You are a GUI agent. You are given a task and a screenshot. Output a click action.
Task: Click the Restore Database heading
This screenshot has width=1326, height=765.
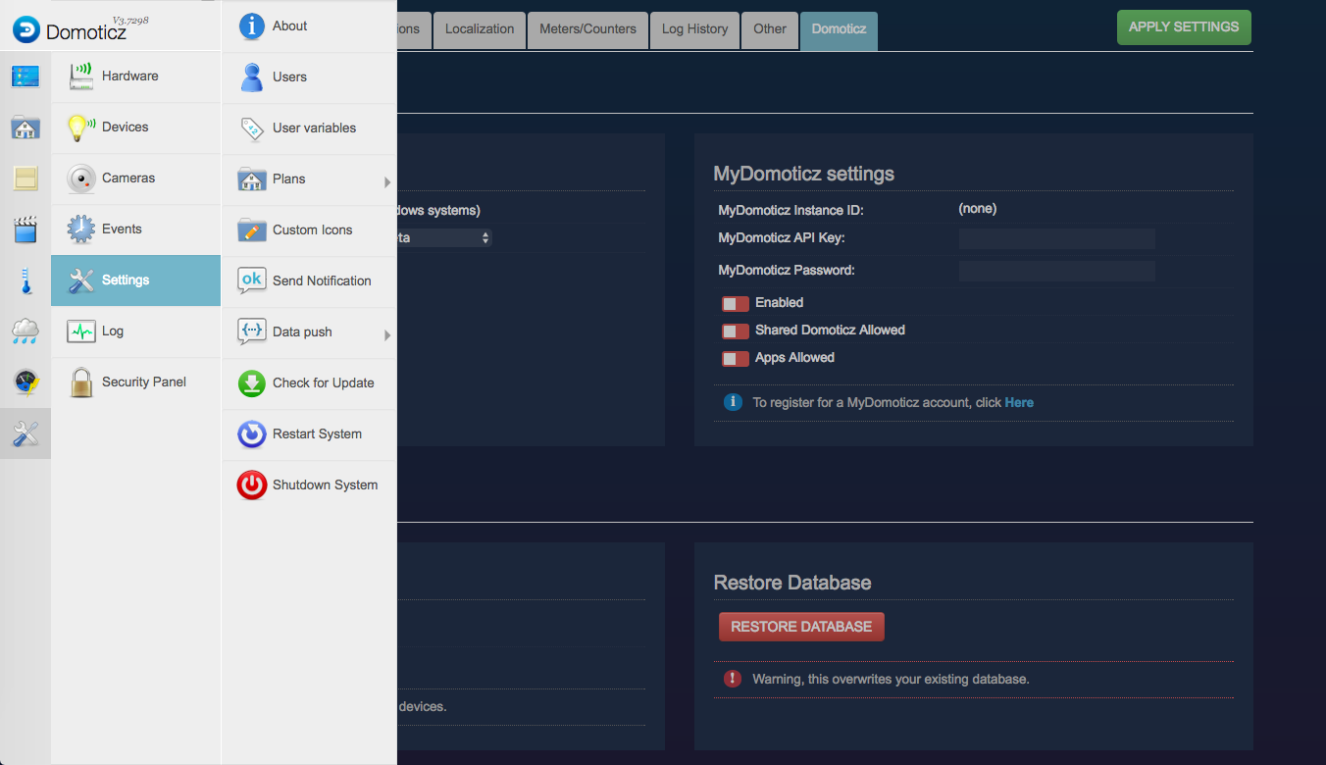pyautogui.click(x=792, y=583)
